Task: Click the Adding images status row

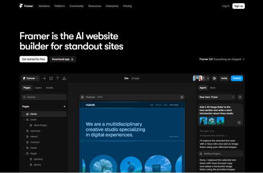Action: click(x=220, y=154)
